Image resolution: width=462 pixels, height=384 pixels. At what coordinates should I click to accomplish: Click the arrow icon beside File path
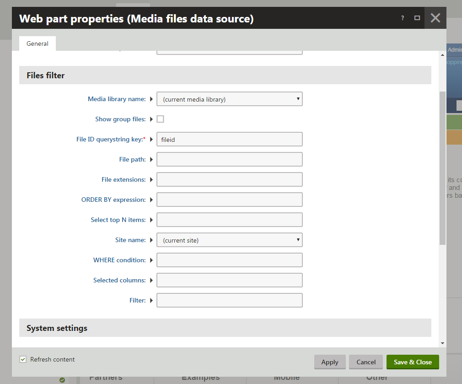(151, 159)
